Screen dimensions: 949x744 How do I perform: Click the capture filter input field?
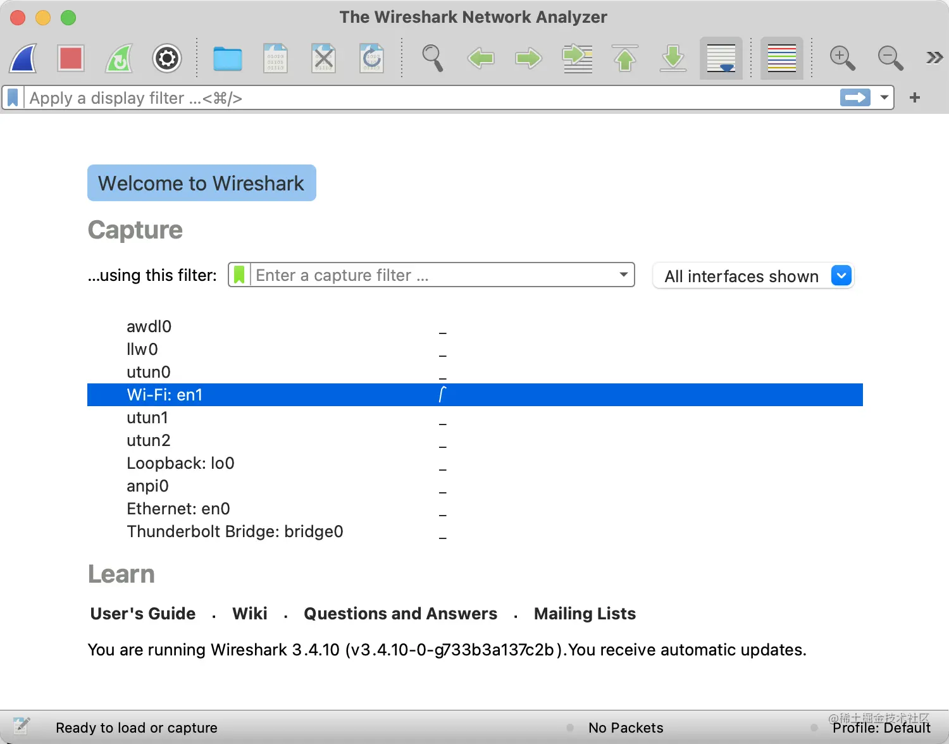pyautogui.click(x=434, y=275)
